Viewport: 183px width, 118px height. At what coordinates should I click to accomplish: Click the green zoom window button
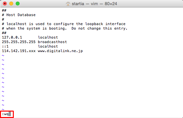click(x=18, y=4)
